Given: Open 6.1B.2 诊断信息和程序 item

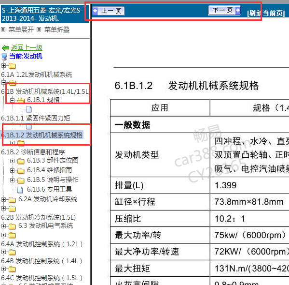Looking at the screenshot, I should (33, 152).
